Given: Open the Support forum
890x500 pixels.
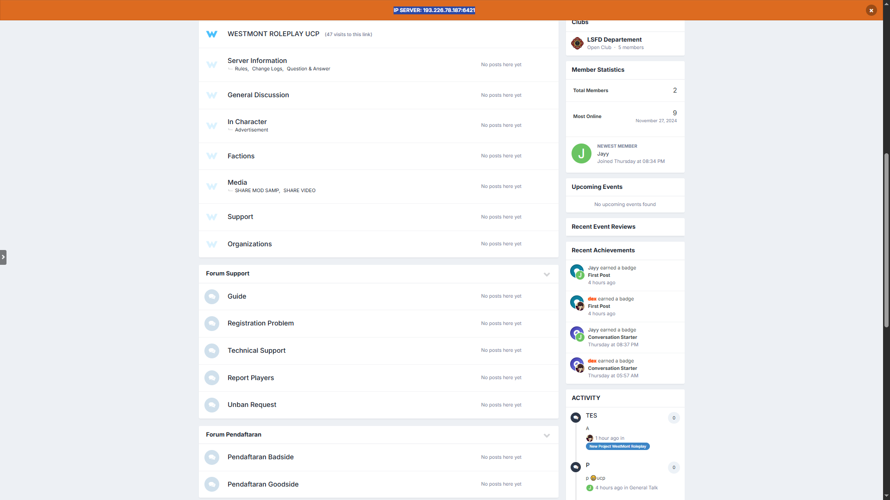Looking at the screenshot, I should point(240,217).
